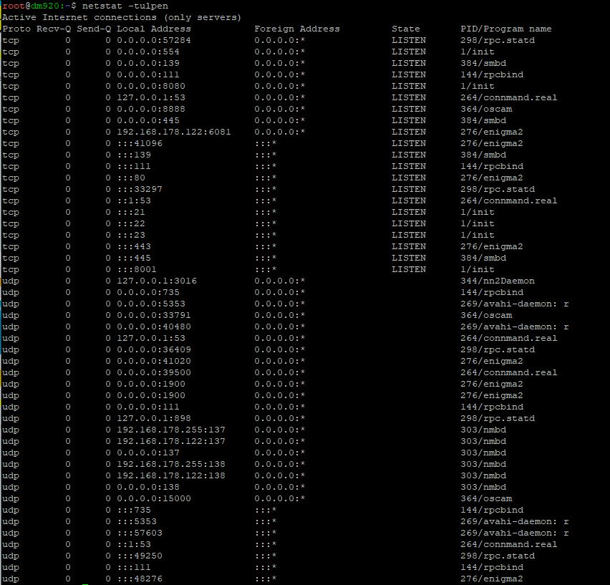This screenshot has width=610, height=585.
Task: Select the 0.0.0.0:8080 listening address
Action: click(151, 86)
